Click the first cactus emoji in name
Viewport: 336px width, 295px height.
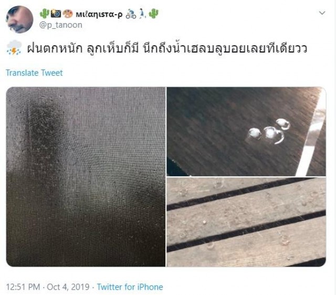click(45, 14)
